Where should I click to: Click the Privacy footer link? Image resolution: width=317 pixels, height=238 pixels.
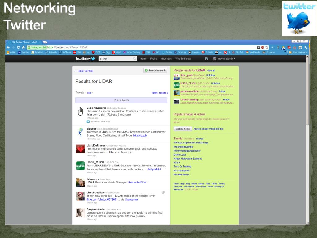pyautogui.click(x=222, y=184)
